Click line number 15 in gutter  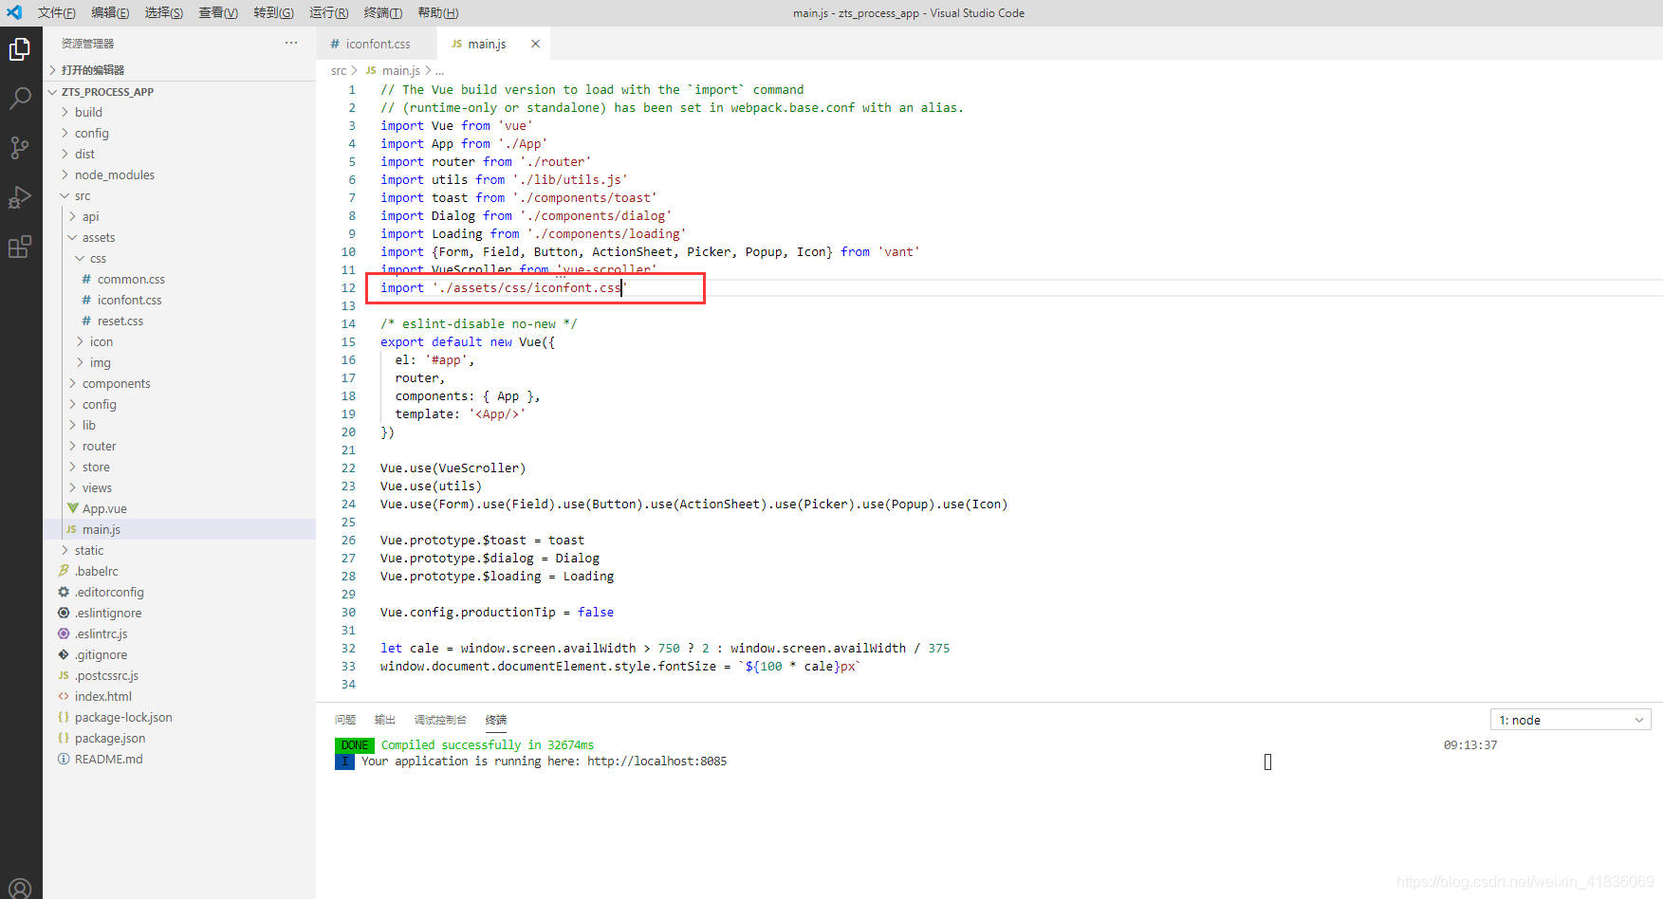[x=348, y=341]
